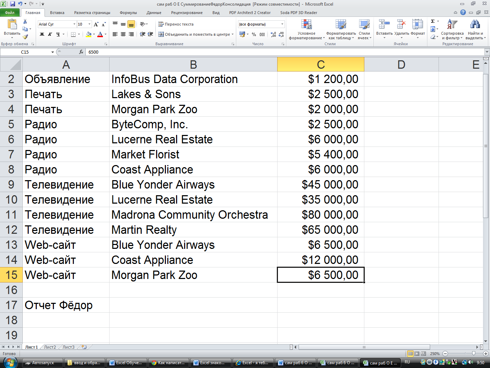Screen dimensions: 490x368
Task: Click the Name Box showing C15
Action: pos(26,52)
